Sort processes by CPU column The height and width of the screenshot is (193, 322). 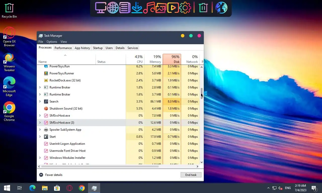(135, 59)
